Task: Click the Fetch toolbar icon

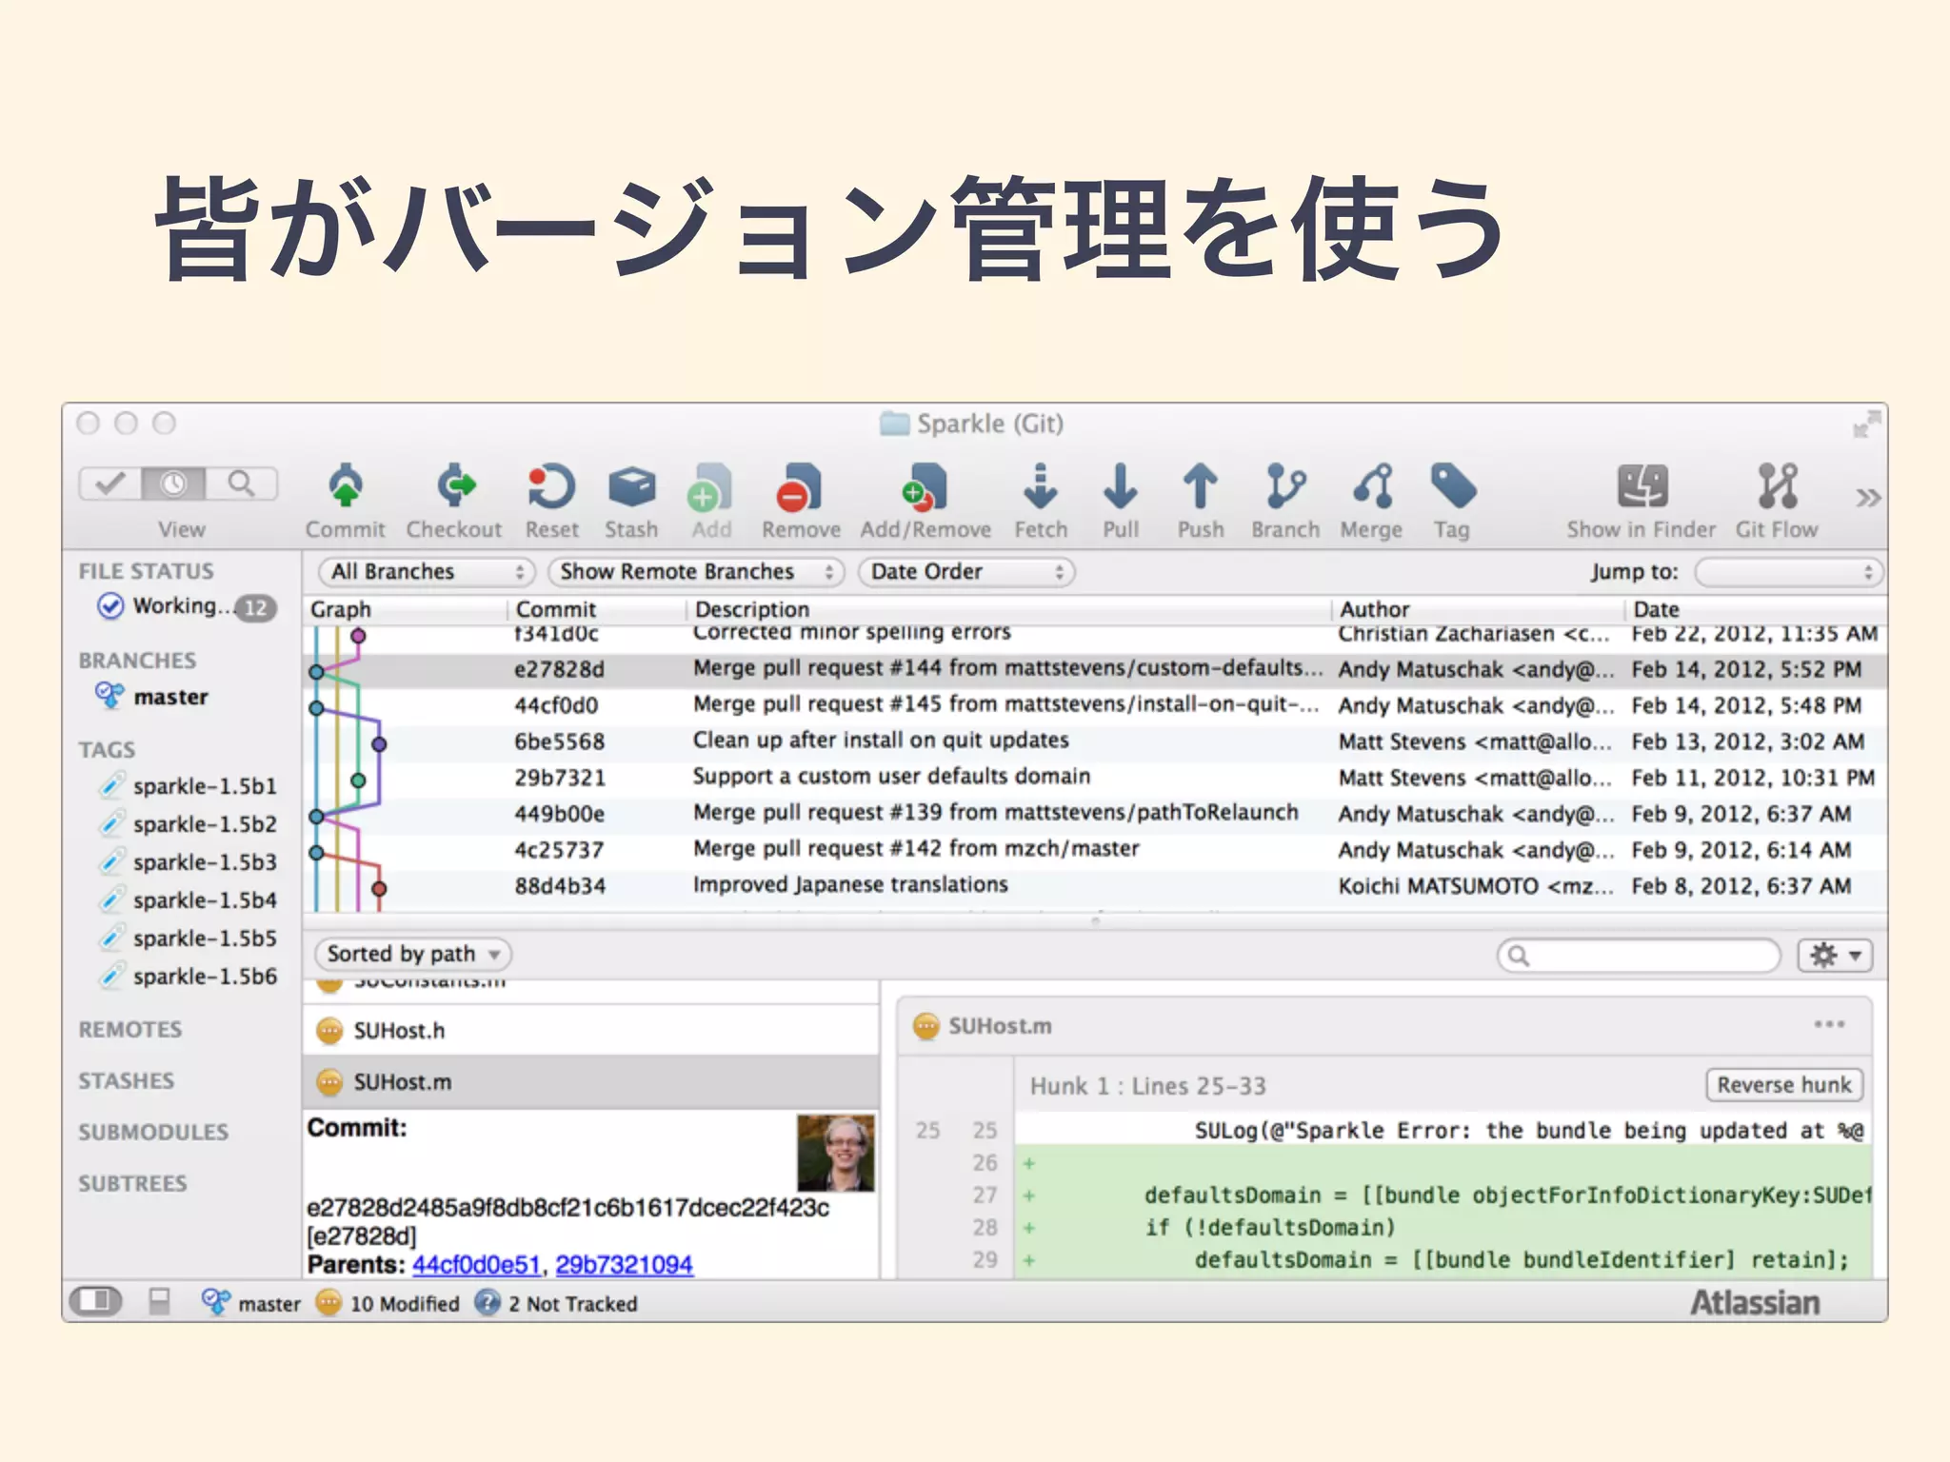Action: [x=1040, y=487]
